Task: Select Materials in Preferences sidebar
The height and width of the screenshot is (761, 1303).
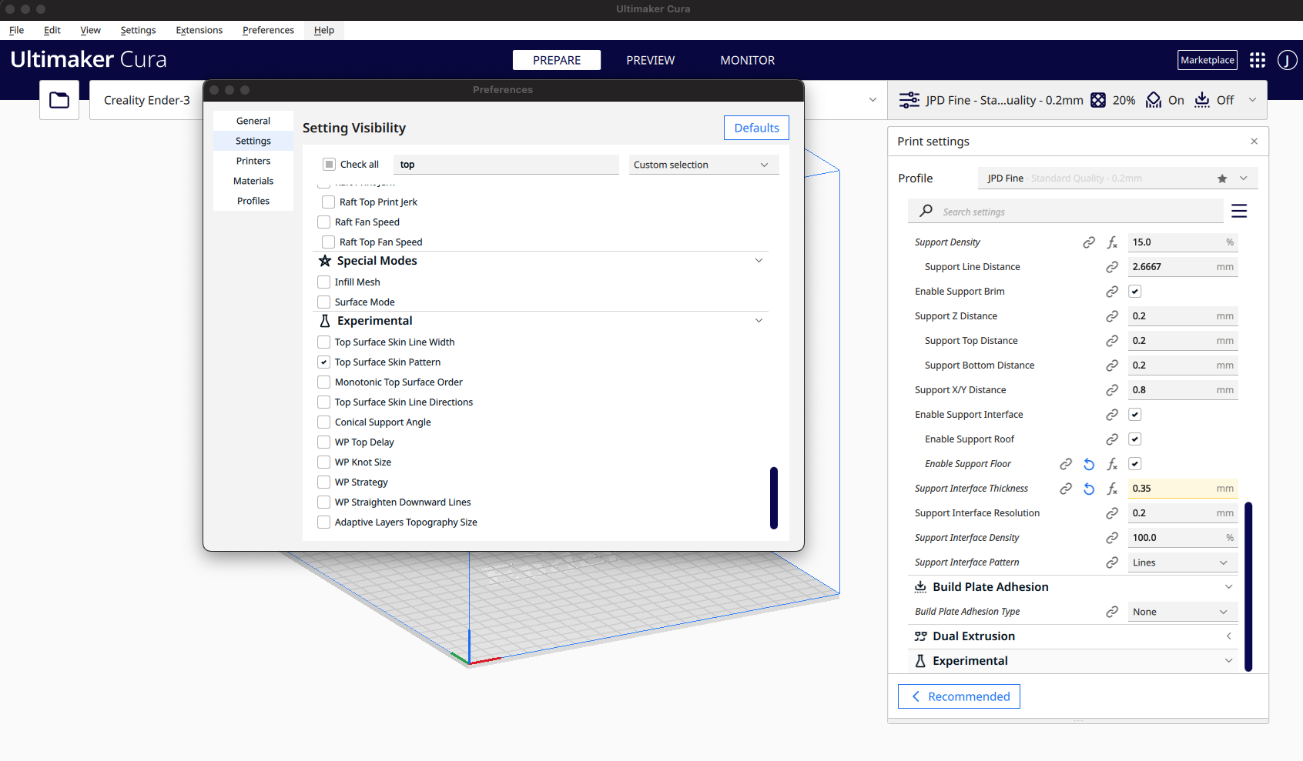Action: click(253, 181)
